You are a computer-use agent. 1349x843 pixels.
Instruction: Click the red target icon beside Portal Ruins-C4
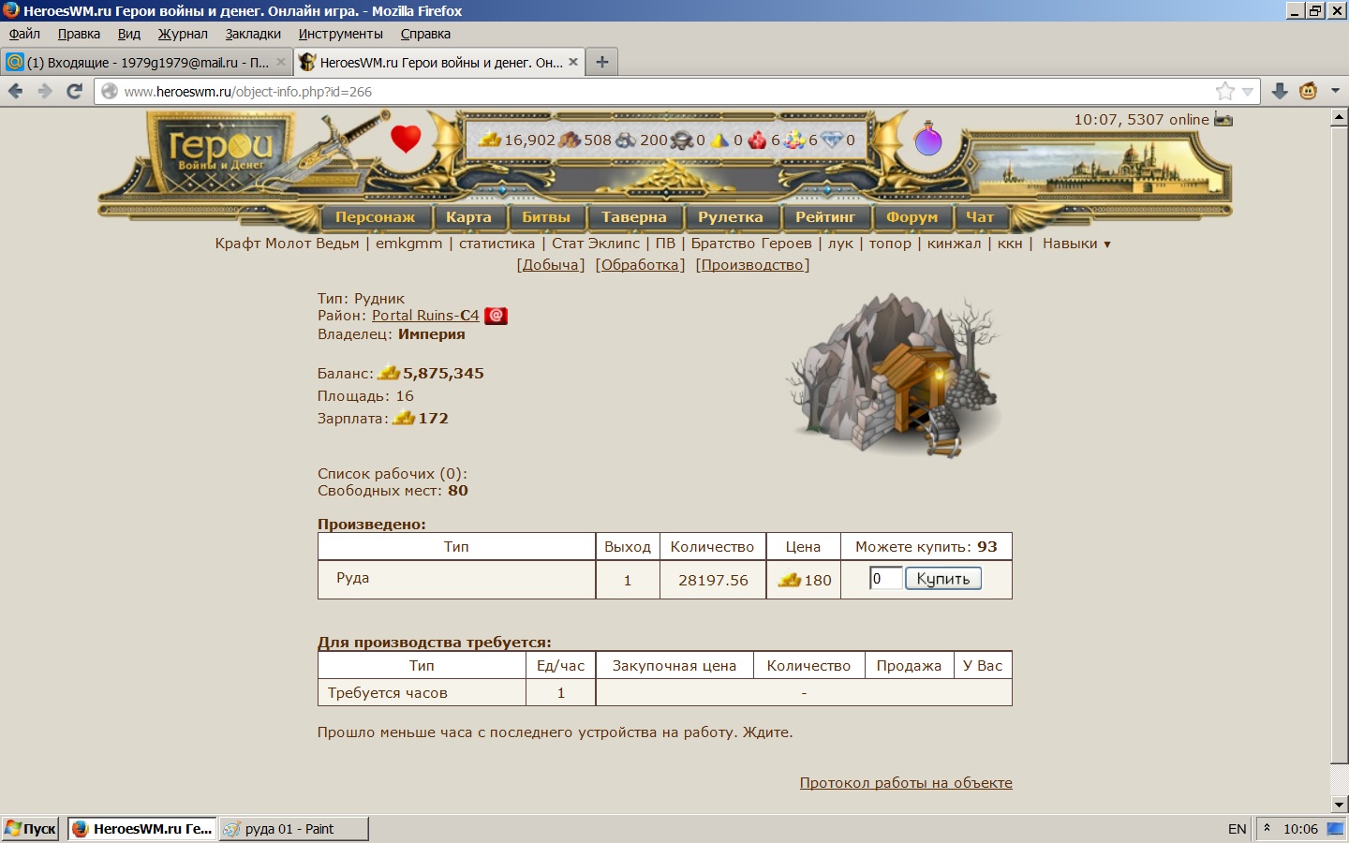tap(496, 316)
